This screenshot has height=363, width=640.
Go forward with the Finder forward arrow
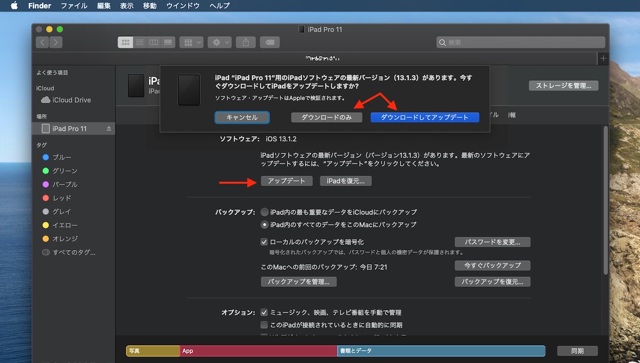(x=56, y=42)
